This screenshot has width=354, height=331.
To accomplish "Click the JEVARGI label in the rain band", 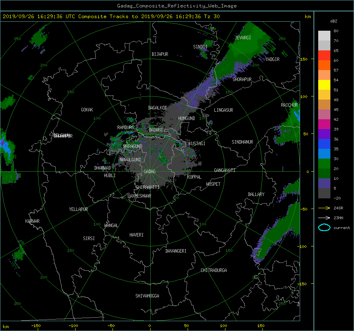I will click(243, 38).
